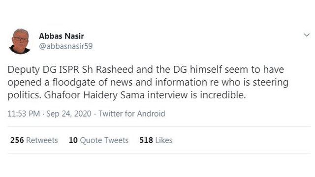Viewport: 315px width, 177px height.
Task: Click the Abbas Nasir display name
Action: (61, 36)
